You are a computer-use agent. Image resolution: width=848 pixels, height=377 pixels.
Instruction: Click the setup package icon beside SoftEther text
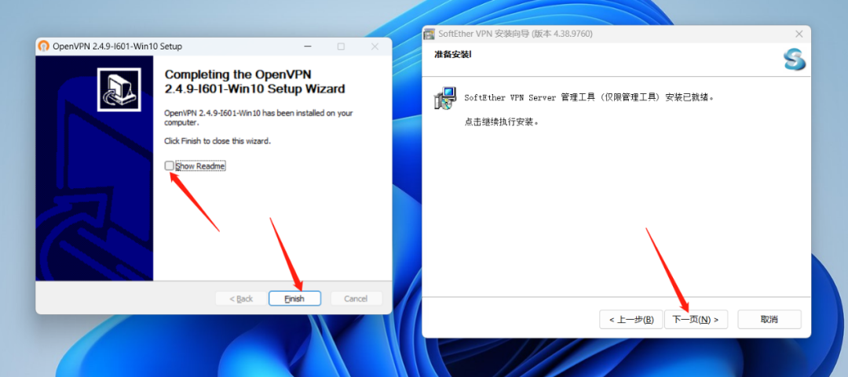coord(444,98)
